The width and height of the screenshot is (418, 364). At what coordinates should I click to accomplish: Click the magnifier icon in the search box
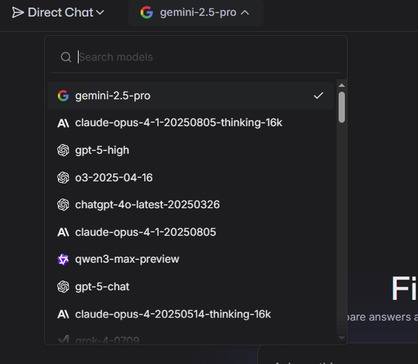[x=66, y=57]
